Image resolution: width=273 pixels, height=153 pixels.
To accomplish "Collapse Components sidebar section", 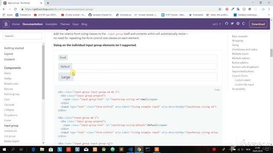I will 12,68.
